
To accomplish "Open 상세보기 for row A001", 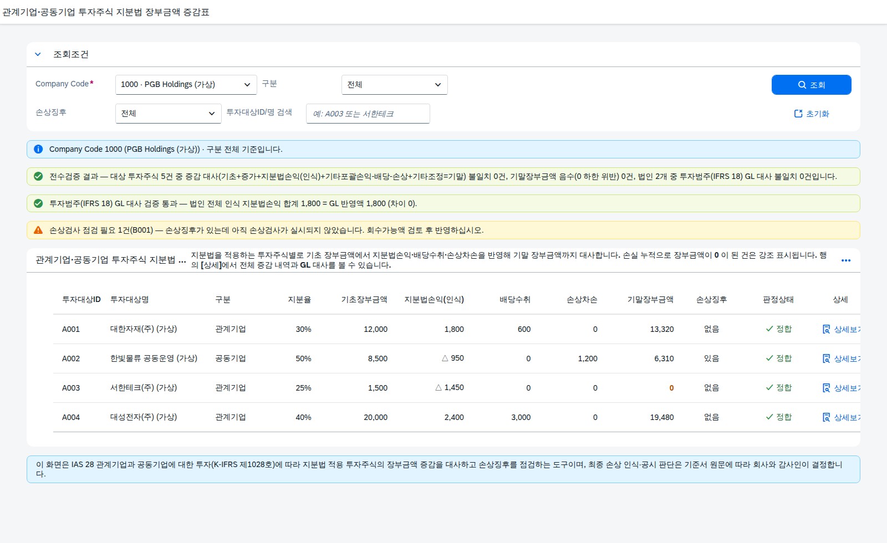I will (x=842, y=329).
